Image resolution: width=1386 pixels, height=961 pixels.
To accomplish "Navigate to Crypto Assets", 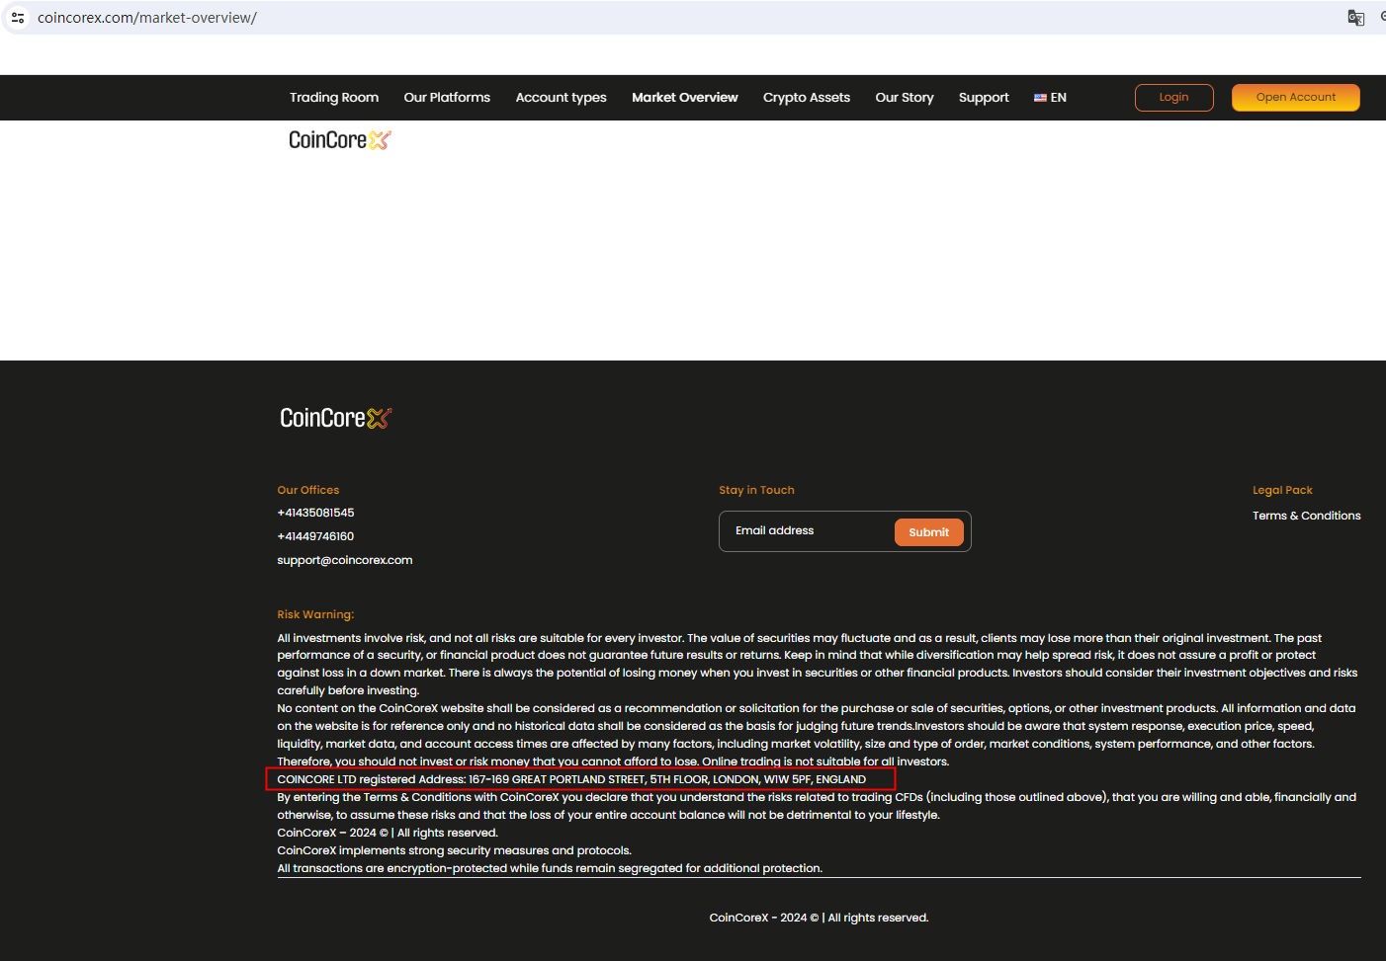I will pos(807,98).
